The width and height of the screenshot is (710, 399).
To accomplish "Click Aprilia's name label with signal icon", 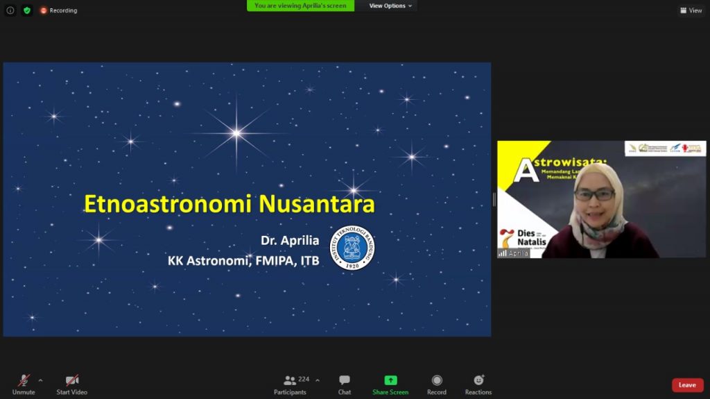I will pyautogui.click(x=514, y=253).
